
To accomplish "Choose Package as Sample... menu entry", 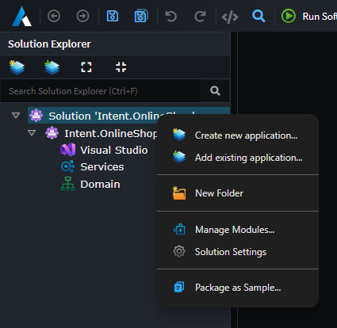I will pyautogui.click(x=238, y=288).
